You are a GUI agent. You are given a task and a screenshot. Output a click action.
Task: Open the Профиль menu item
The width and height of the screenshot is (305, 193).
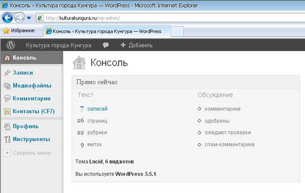click(25, 126)
